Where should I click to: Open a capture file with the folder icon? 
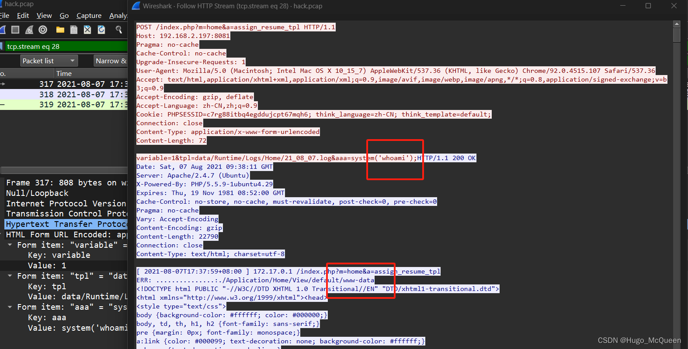pos(60,30)
